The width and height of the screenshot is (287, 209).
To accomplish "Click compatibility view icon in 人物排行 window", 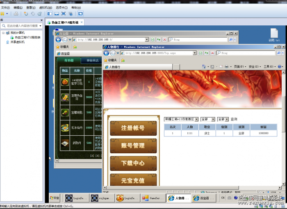I will click(x=200, y=53).
